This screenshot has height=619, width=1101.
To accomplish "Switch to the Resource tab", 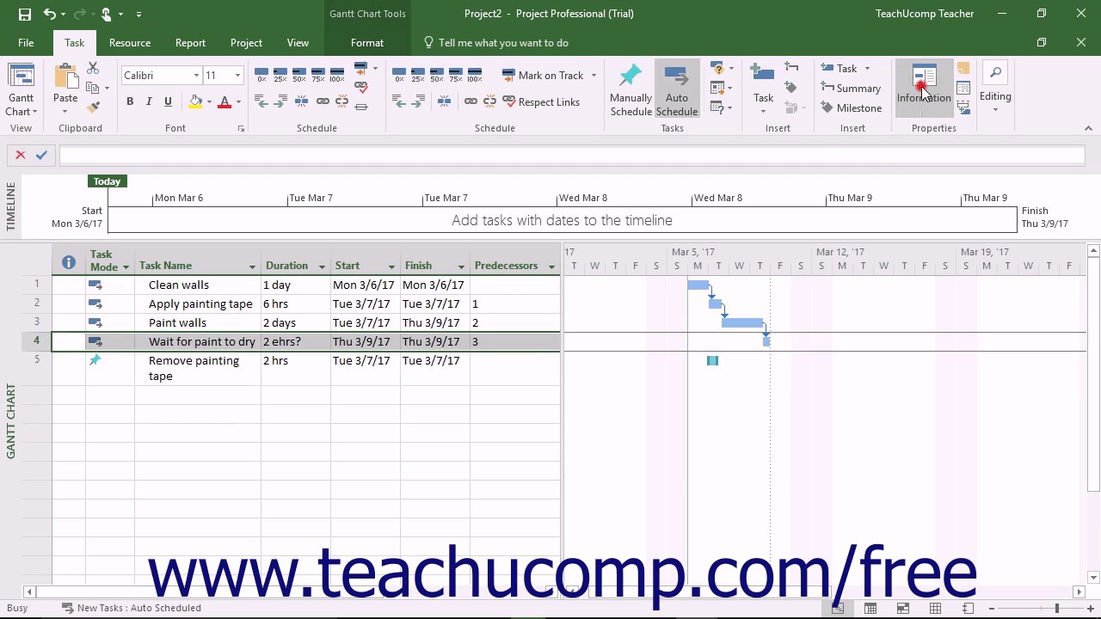I will click(130, 43).
